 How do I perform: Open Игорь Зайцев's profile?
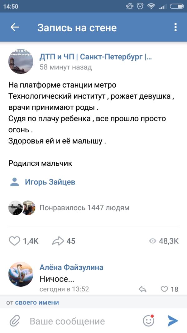click(50, 182)
